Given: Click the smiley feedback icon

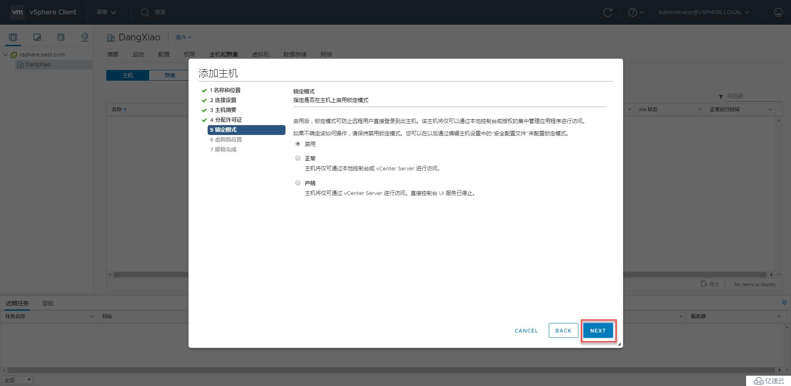Looking at the screenshot, I should click(x=778, y=12).
